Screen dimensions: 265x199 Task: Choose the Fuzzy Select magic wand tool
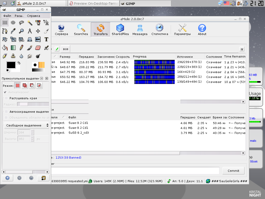[30, 23]
